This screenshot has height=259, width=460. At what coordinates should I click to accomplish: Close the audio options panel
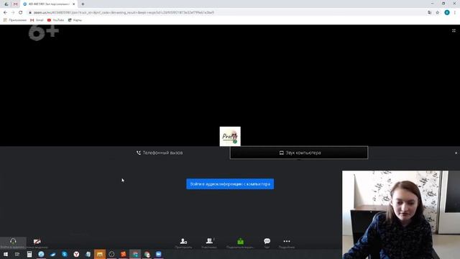(456, 153)
